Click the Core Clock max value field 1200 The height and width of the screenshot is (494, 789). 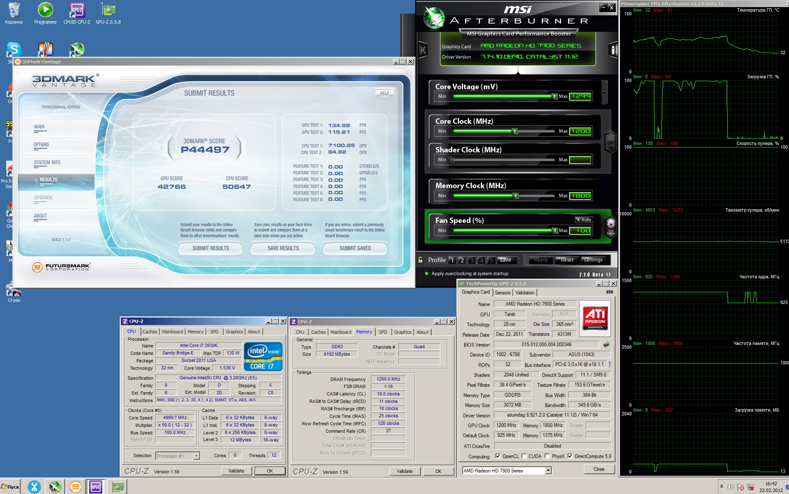[580, 131]
